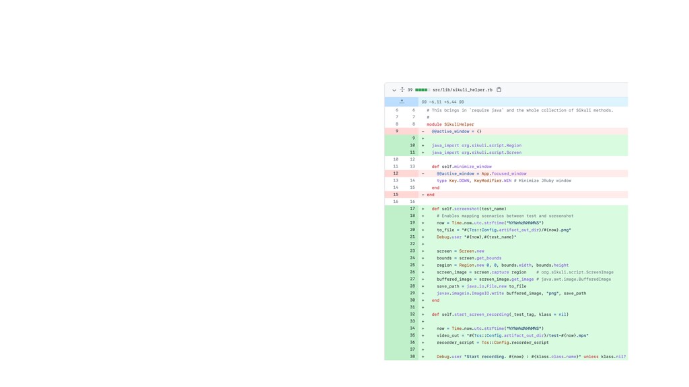Copy the sikuli_helper.rb file path
Image resolution: width=689 pixels, height=387 pixels.
(499, 89)
